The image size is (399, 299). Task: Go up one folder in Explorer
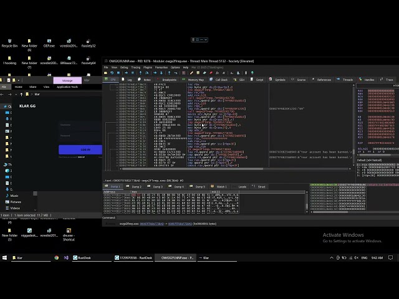pos(21,94)
